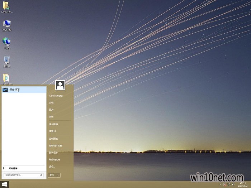Viewport: 251px width, 188px height.
Task: Select 设备和打印机 in Start menu
Action: [x=55, y=145]
